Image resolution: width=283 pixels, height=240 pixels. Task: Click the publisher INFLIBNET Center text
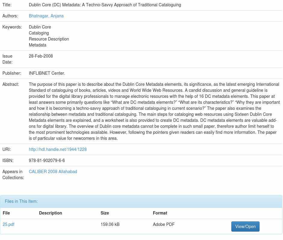47,73
